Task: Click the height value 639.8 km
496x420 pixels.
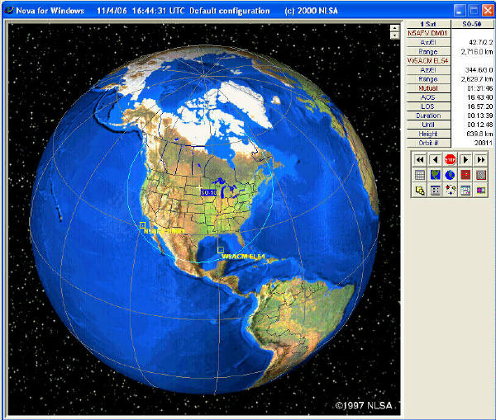Action: (x=479, y=134)
